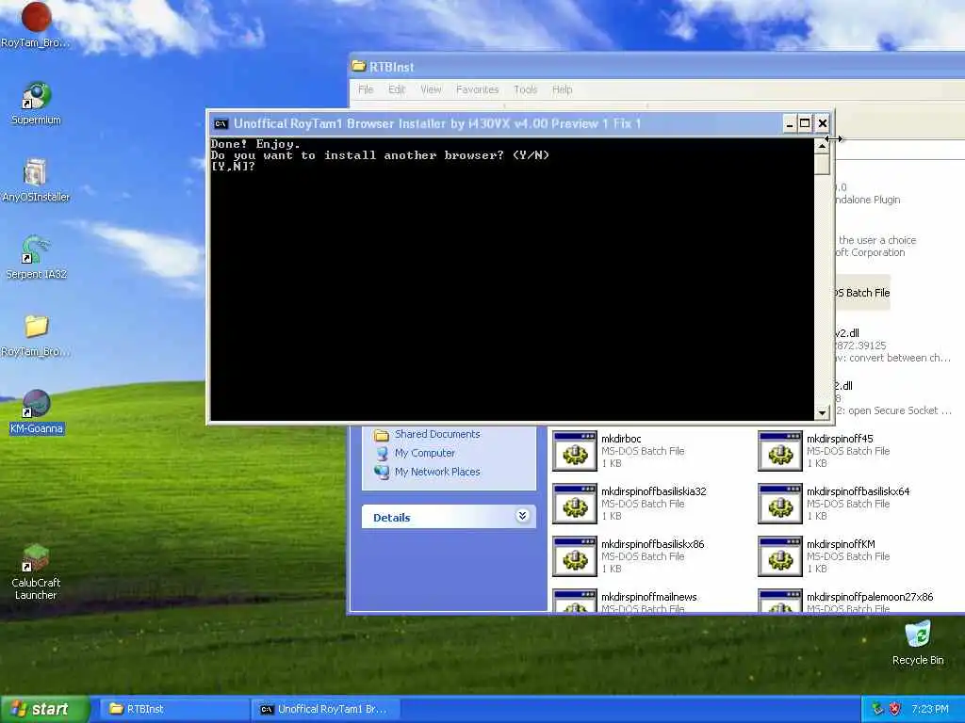
Task: Select the mkdirspinoffmailnews batch file icon
Action: (574, 601)
